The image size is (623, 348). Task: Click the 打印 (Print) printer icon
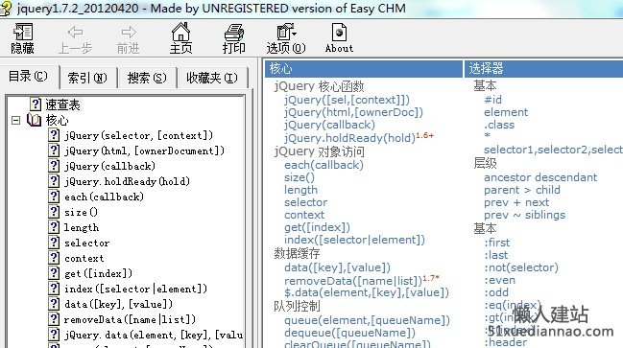234,33
